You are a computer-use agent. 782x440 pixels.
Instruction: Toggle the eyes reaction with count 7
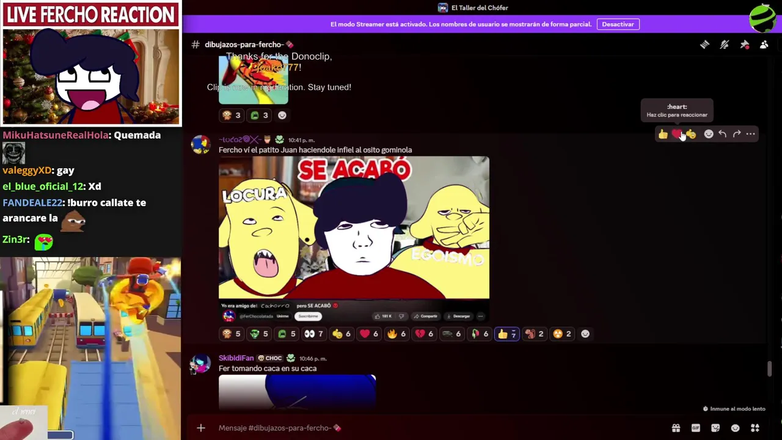pyautogui.click(x=314, y=334)
